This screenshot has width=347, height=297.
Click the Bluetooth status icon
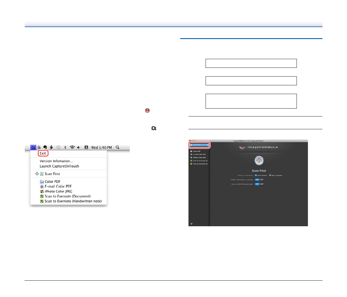coord(65,148)
